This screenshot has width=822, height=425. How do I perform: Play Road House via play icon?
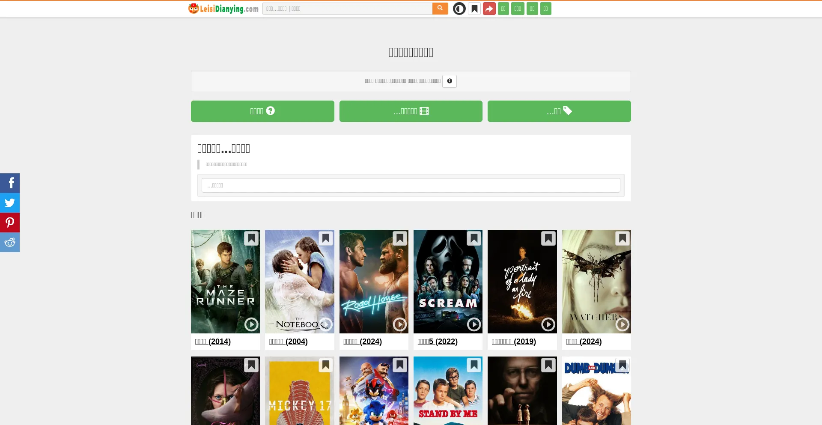pos(400,324)
